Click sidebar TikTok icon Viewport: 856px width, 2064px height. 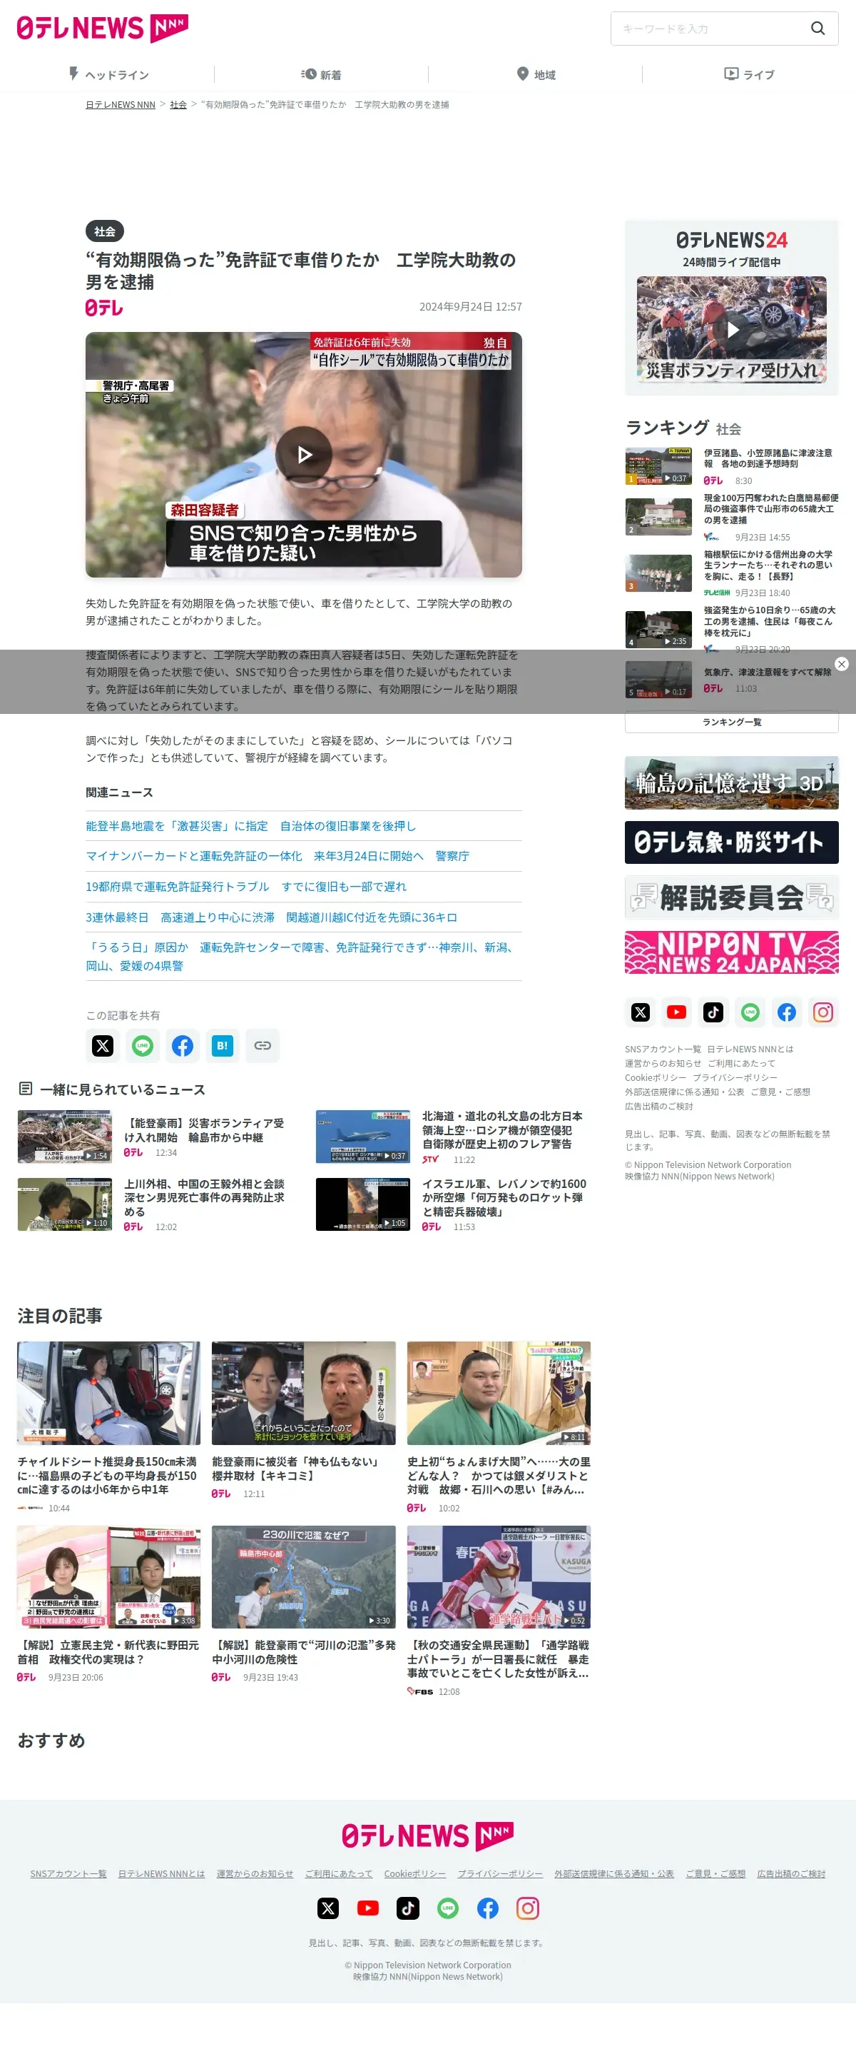[x=713, y=1012]
